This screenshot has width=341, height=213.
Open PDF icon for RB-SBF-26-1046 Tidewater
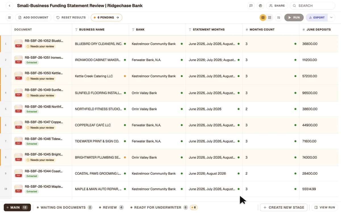point(18,141)
